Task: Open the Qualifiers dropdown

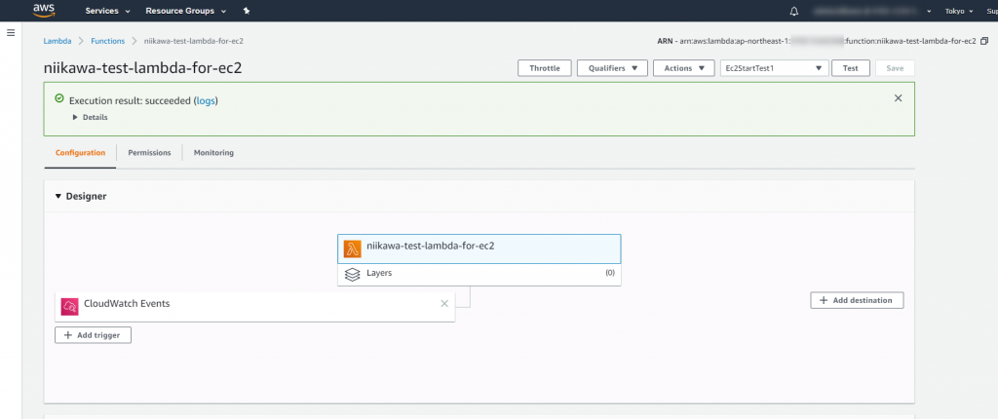Action: tap(612, 68)
